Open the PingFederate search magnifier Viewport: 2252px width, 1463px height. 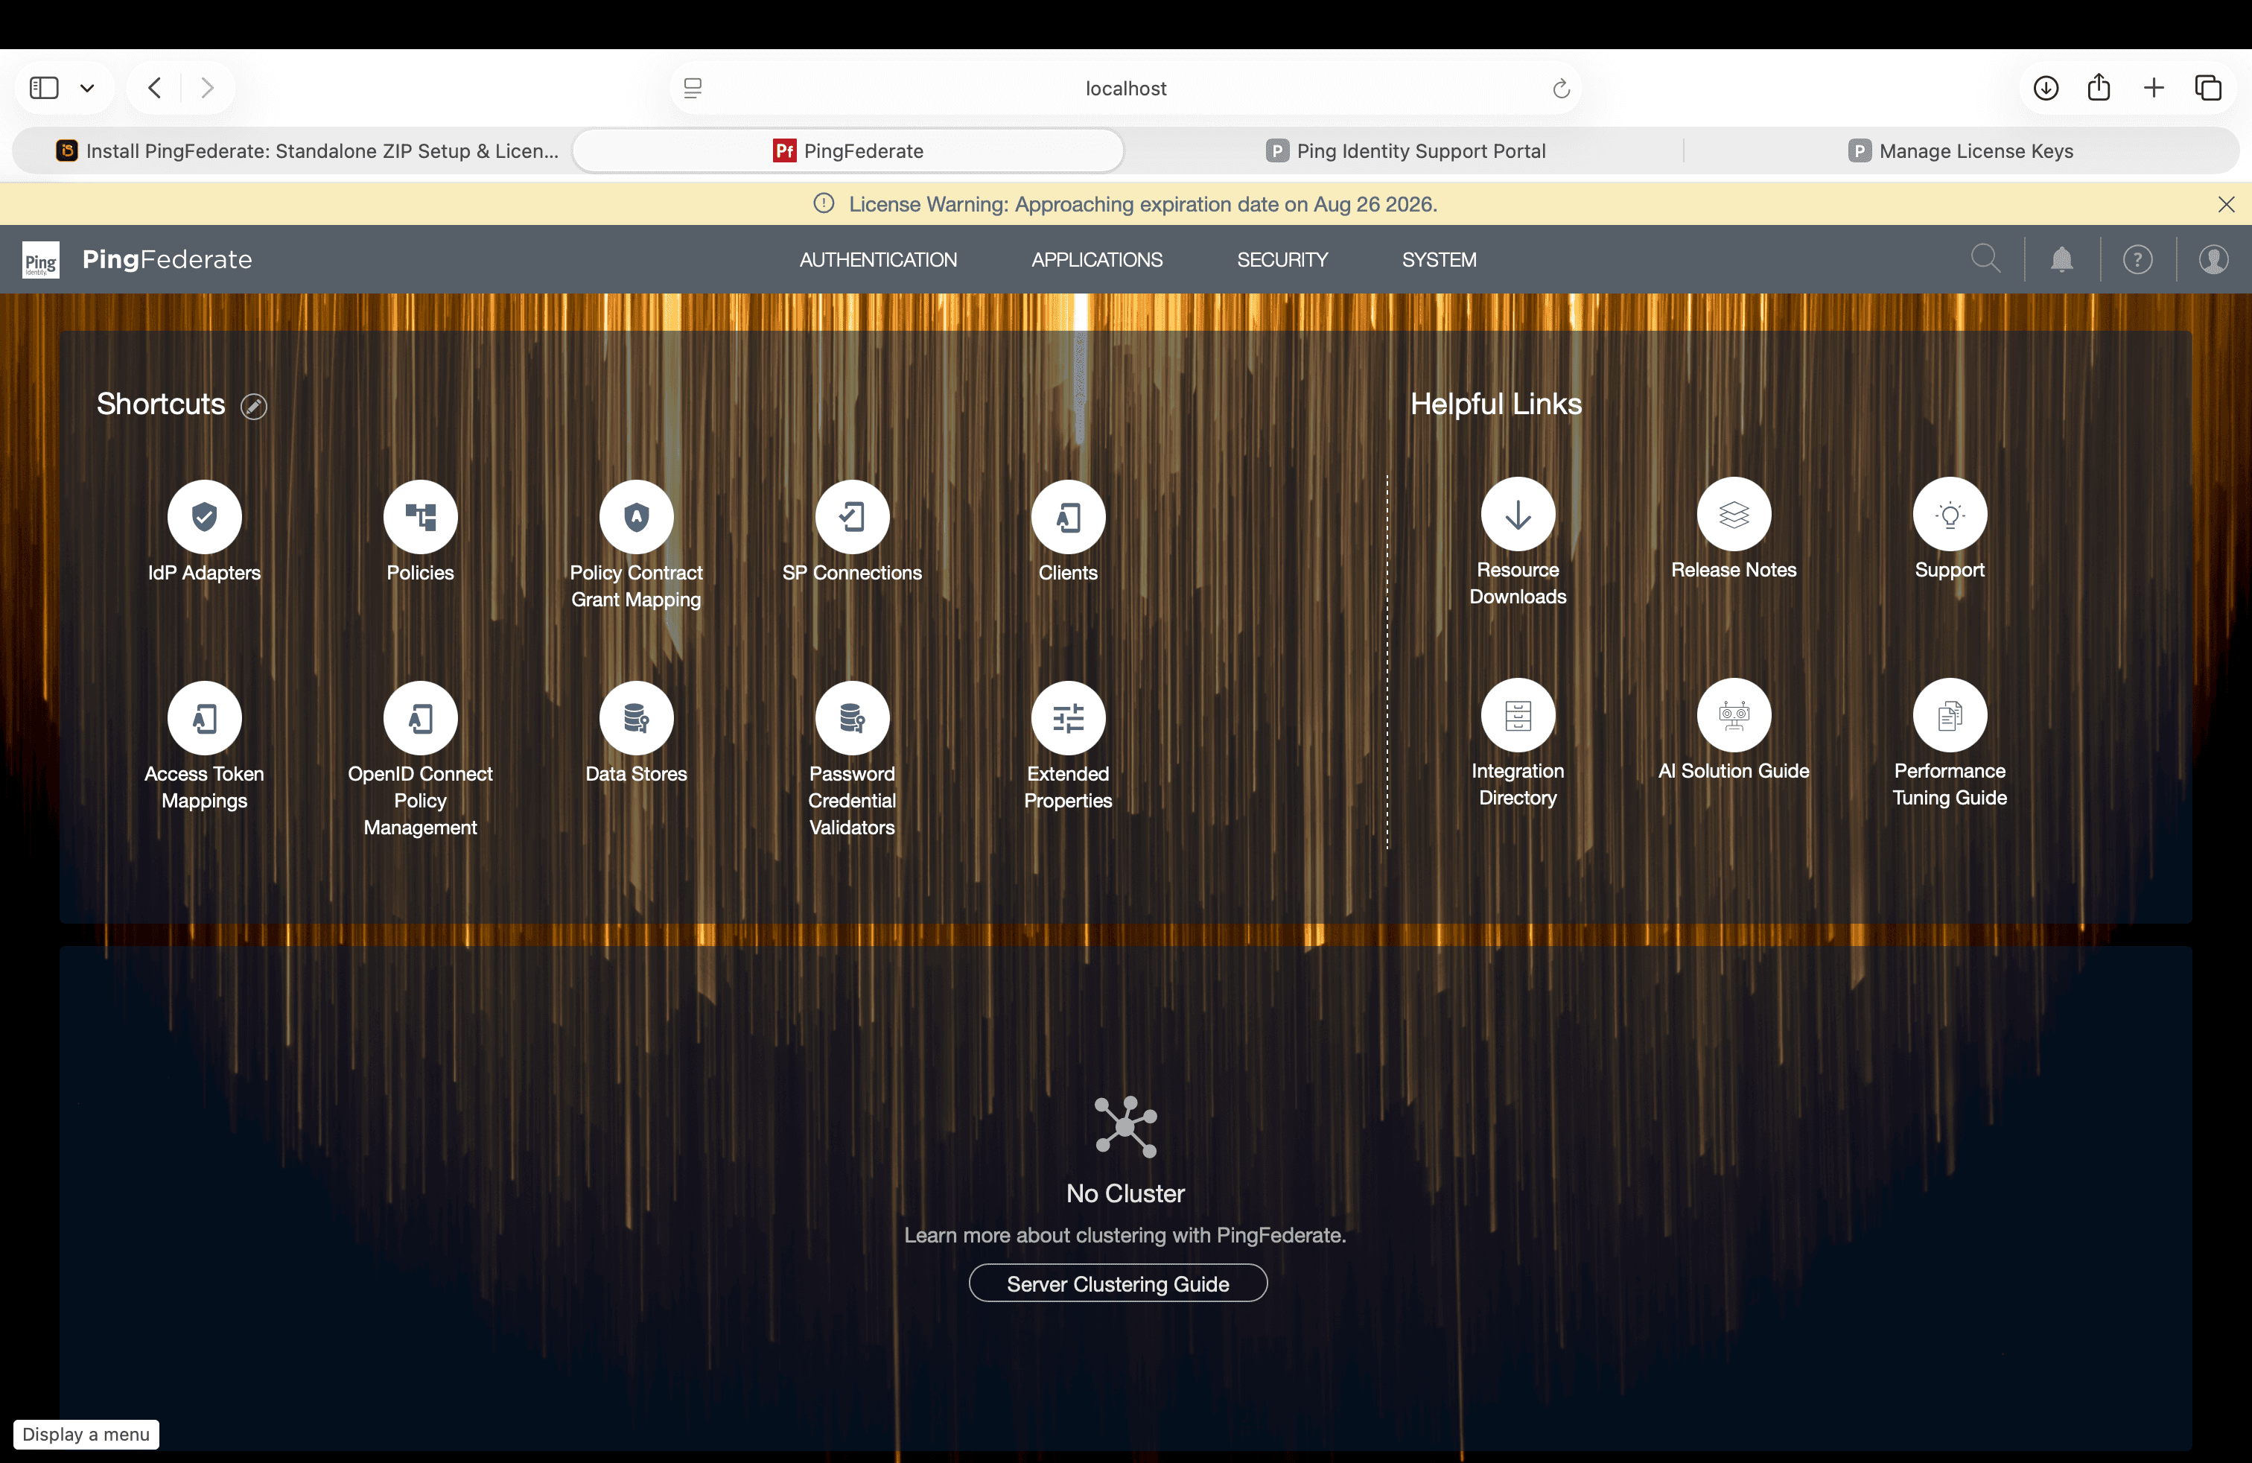click(1985, 258)
